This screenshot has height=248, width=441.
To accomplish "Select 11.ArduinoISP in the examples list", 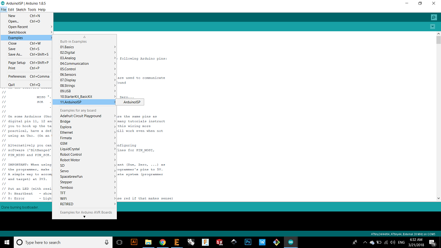I will coord(84,102).
